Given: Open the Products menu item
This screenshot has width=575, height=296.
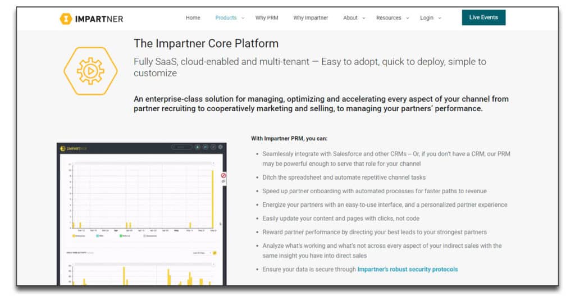Looking at the screenshot, I should 226,17.
